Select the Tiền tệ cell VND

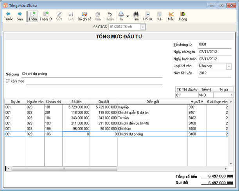pyautogui.click(x=206, y=95)
